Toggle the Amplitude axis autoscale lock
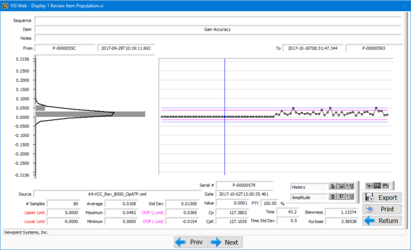 click(333, 196)
